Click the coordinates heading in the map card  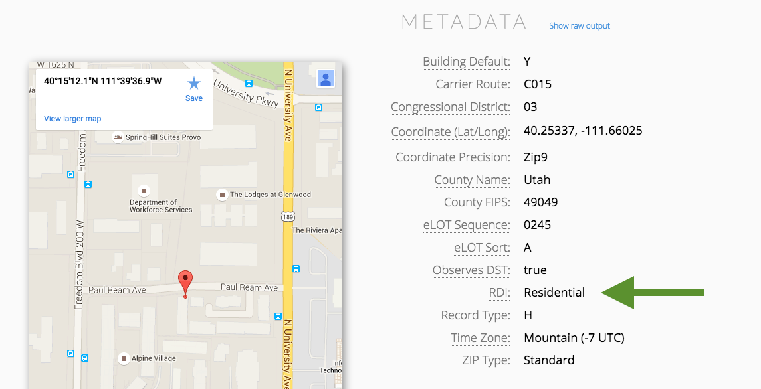point(103,81)
